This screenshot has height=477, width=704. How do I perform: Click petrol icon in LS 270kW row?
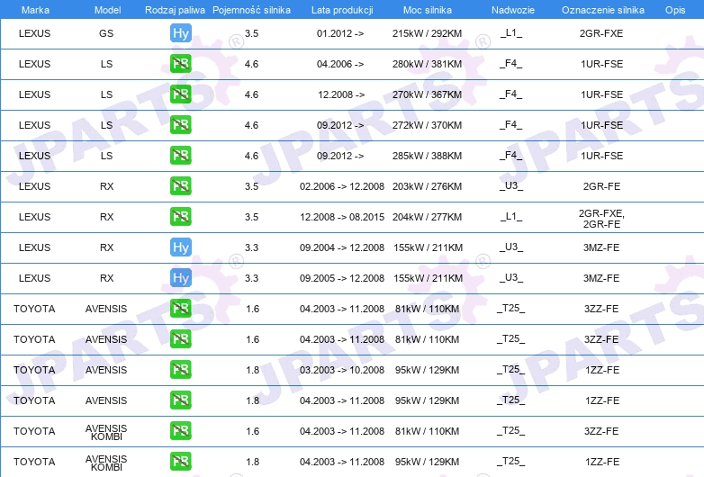(181, 94)
